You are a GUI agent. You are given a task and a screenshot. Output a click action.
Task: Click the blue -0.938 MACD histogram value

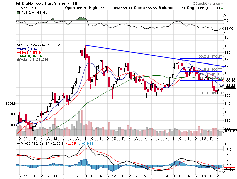[x=87, y=144]
